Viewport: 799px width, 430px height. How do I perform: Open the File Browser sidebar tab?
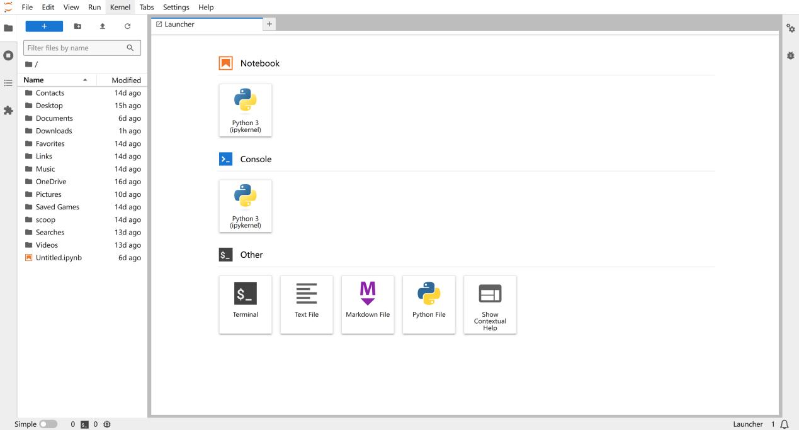point(8,28)
